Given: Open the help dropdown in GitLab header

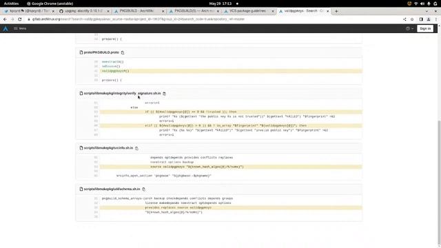Looking at the screenshot, I should coord(409,28).
